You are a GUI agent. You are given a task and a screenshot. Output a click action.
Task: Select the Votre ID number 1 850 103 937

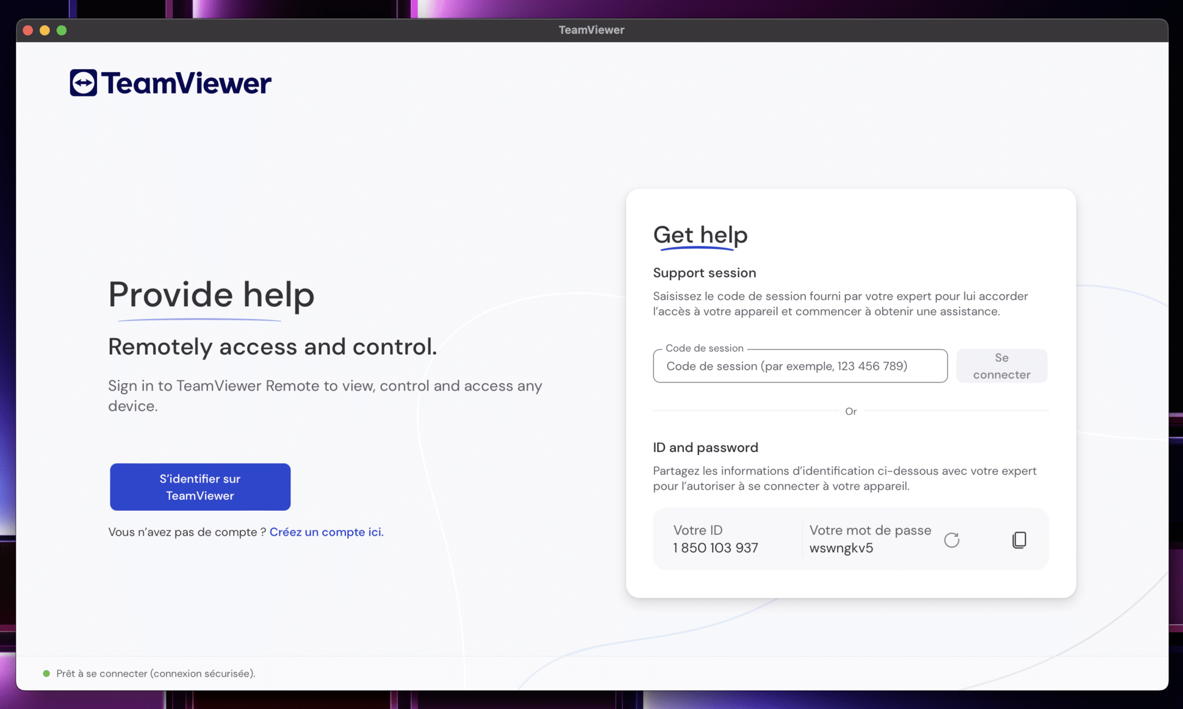tap(715, 547)
